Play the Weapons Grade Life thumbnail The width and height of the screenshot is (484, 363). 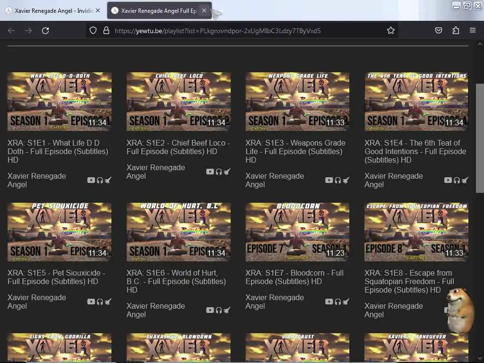pos(298,102)
